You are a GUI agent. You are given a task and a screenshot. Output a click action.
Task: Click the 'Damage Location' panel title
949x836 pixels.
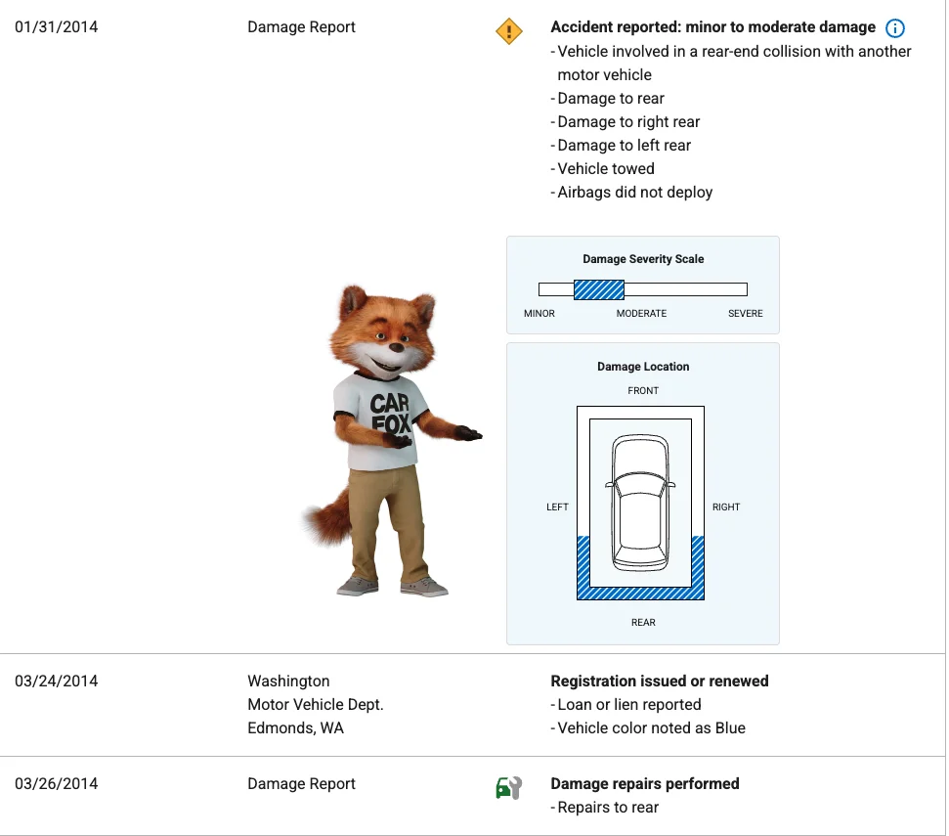click(x=643, y=367)
